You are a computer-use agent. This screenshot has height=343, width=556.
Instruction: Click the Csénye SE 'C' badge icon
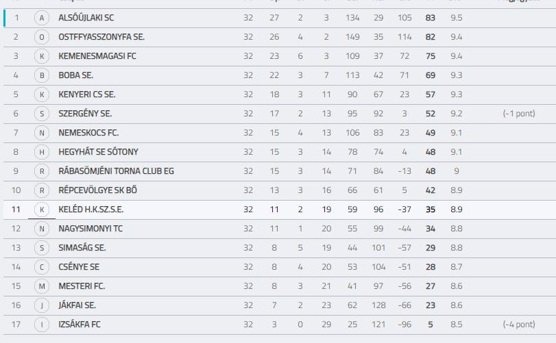[x=42, y=267]
